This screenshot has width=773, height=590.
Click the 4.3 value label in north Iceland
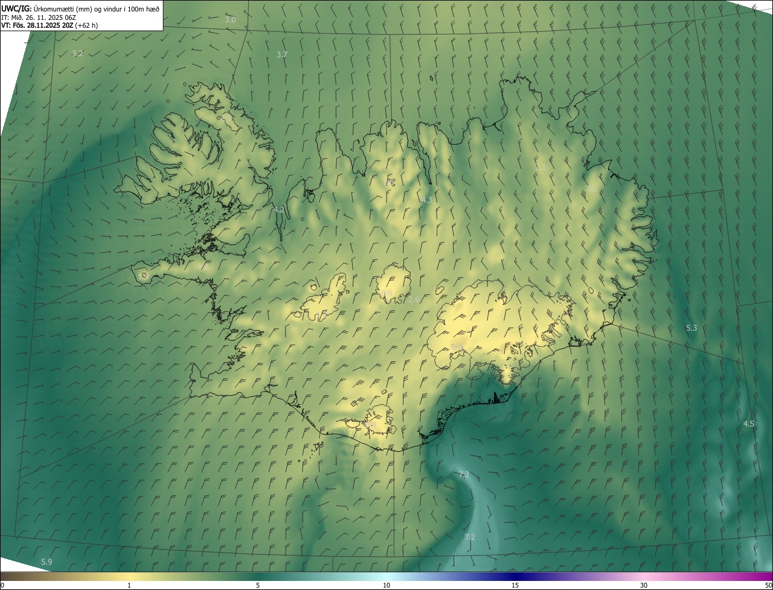click(x=426, y=200)
